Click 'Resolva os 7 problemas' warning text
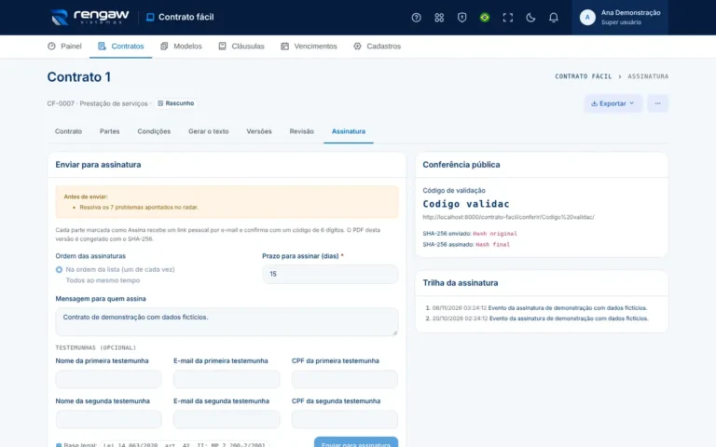Screen dimensions: 716x447 (139, 207)
